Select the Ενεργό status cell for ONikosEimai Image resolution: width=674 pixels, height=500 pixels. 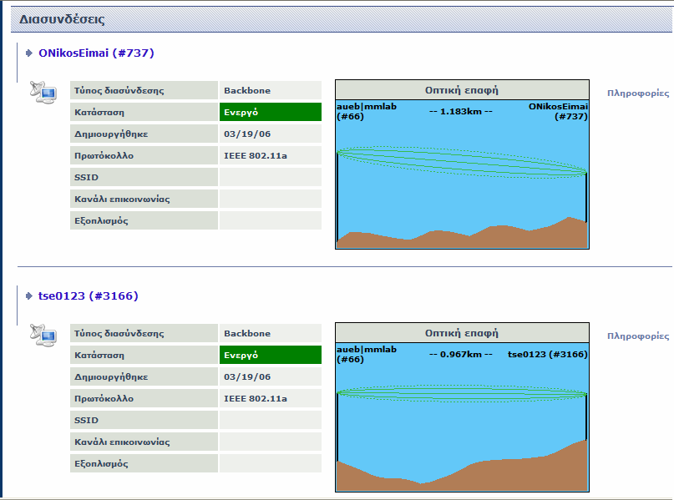click(271, 112)
